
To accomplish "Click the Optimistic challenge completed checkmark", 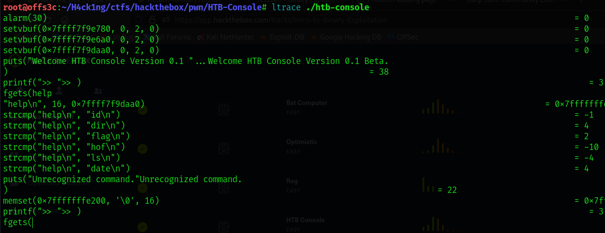I will point(143,149).
